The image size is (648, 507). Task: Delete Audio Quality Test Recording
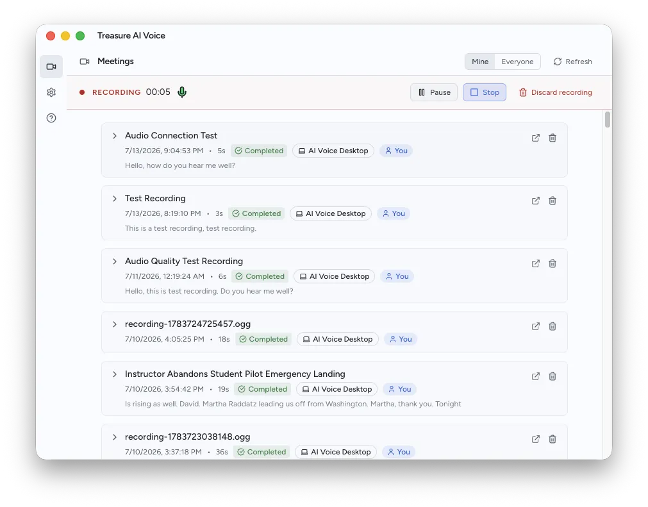[552, 263]
